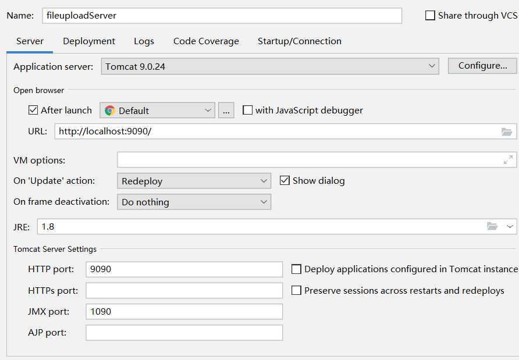Switch to the Startup/Connection tab
519x360 pixels.
(300, 41)
